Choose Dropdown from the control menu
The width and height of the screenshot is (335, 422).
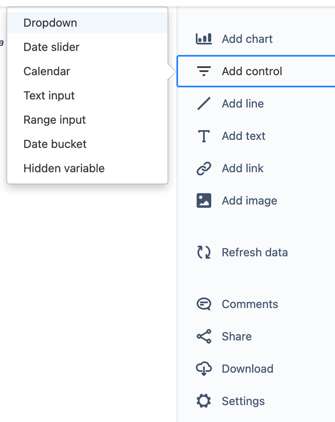pos(50,23)
